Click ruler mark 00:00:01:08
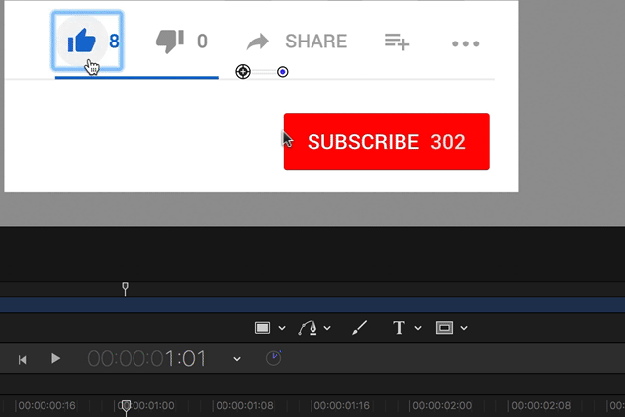Screen dimensions: 625x417 244,406
